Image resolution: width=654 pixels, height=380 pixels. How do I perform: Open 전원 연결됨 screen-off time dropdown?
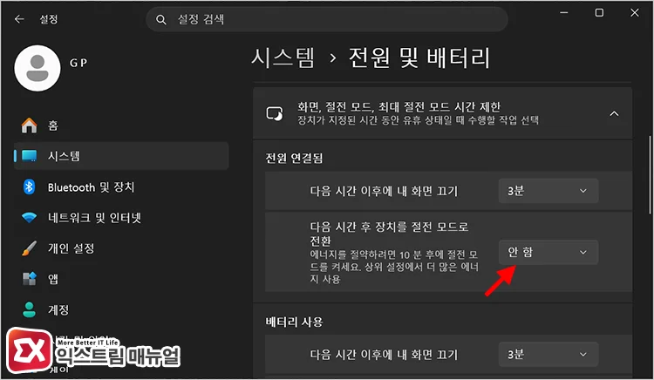coord(548,191)
